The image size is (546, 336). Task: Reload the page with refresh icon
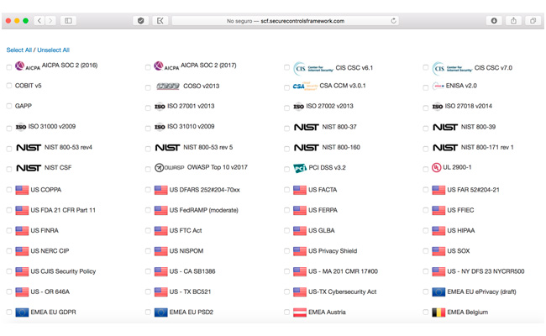[x=393, y=21]
